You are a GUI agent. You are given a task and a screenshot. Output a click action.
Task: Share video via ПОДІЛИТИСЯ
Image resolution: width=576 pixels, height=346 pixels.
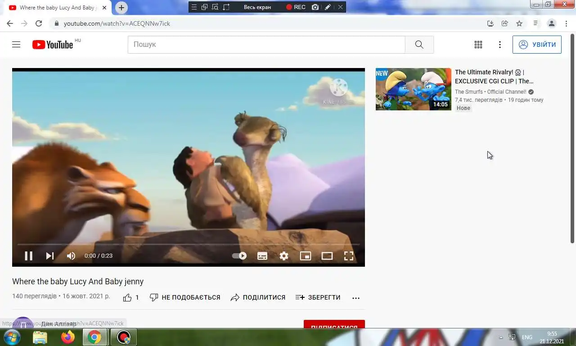tap(258, 297)
